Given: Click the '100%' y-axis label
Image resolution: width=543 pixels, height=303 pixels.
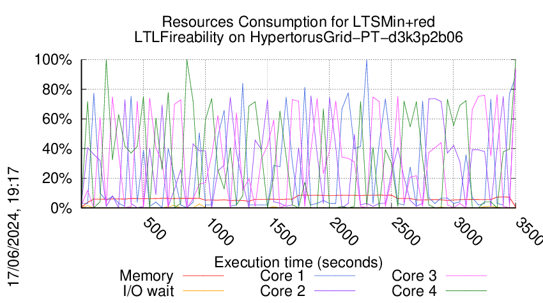Looking at the screenshot, I should 53,60.
